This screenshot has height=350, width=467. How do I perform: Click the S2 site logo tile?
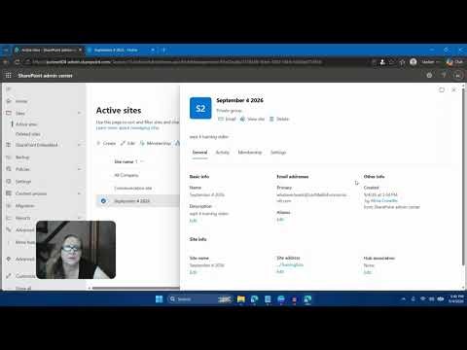200,108
